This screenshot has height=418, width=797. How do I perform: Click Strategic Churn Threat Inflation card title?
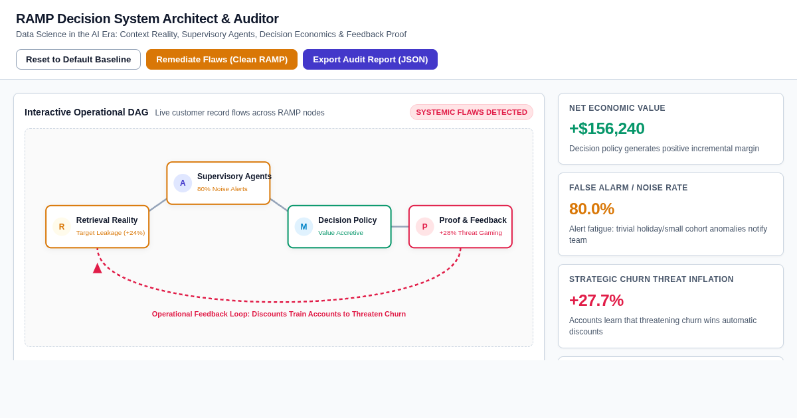[652, 279]
